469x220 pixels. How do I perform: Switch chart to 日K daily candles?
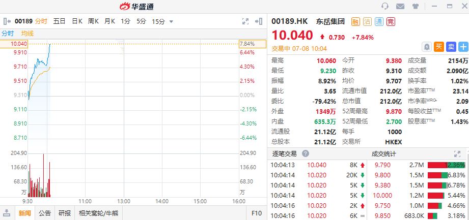[x=77, y=21]
